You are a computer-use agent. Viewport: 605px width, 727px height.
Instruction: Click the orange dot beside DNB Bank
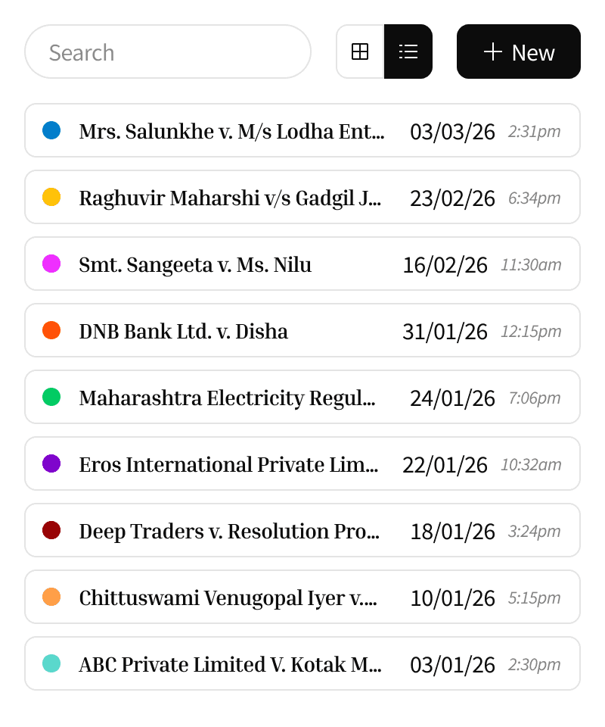[51, 330]
